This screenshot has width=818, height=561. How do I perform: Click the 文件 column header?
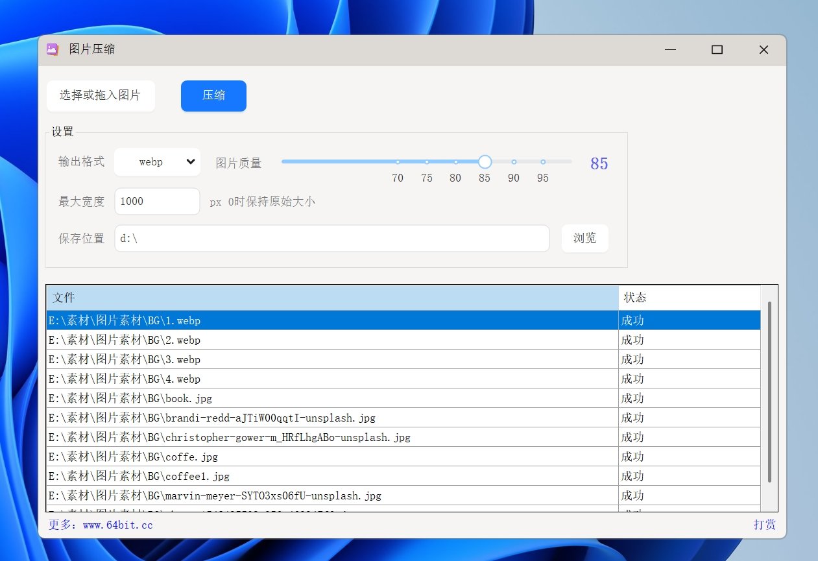(x=332, y=298)
